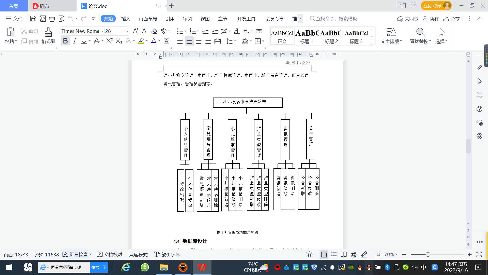
Task: Open Windows Start menu
Action: [9, 267]
